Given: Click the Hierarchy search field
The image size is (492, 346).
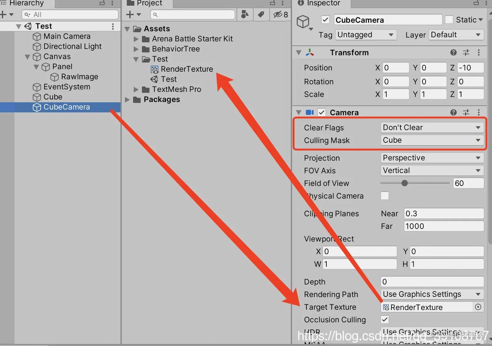Looking at the screenshot, I should (70, 14).
